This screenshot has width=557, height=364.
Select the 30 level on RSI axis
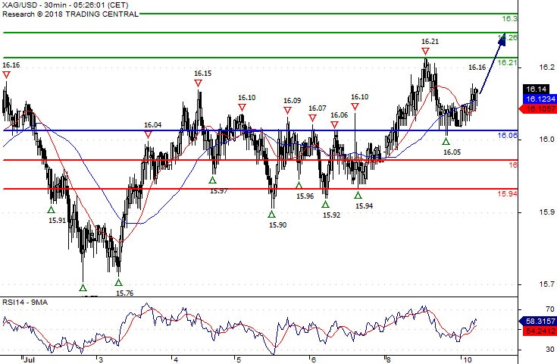pyautogui.click(x=551, y=349)
